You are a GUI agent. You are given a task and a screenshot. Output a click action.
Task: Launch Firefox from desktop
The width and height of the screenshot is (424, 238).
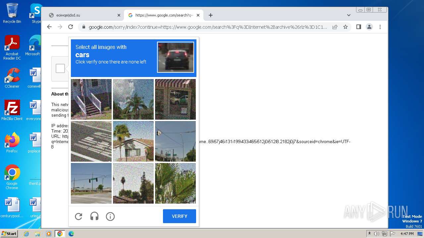click(12, 143)
